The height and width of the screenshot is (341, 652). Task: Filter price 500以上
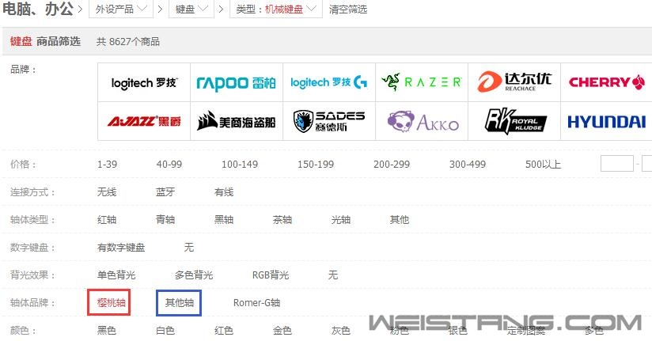[543, 165]
